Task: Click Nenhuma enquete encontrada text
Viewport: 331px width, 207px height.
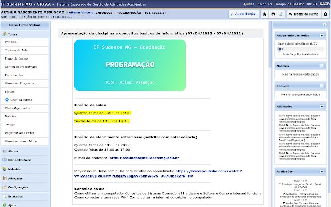Action: 300,94
